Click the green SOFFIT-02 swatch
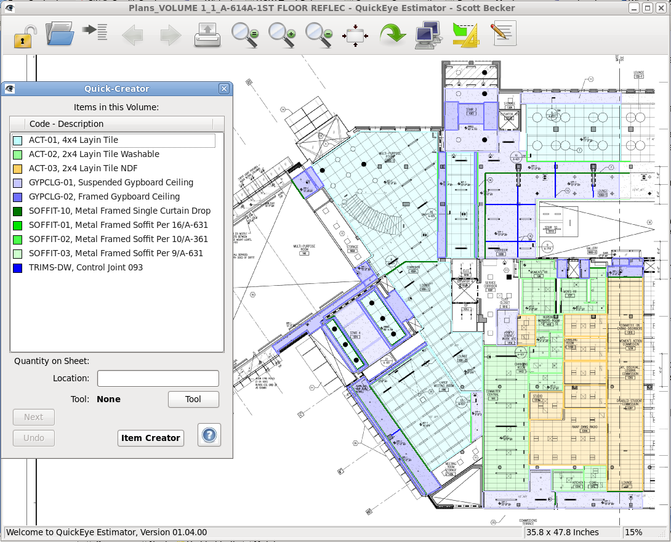This screenshot has width=671, height=542. pyautogui.click(x=18, y=240)
